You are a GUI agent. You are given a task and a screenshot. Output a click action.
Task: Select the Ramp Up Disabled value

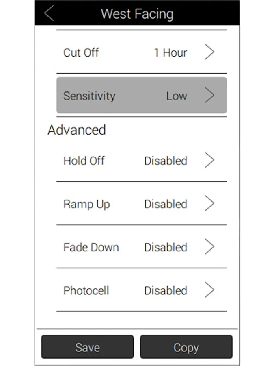(x=166, y=204)
